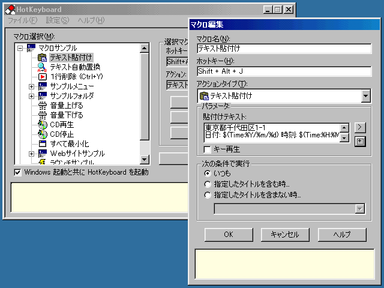Click the 音量上げる volume icon
This screenshot has height=288, width=384.
(x=43, y=106)
